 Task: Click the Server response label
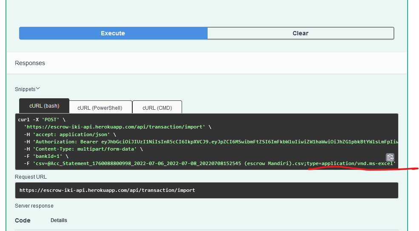(x=34, y=206)
